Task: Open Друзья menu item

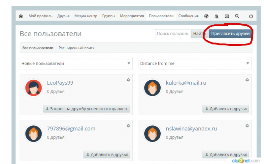Action: tap(63, 16)
